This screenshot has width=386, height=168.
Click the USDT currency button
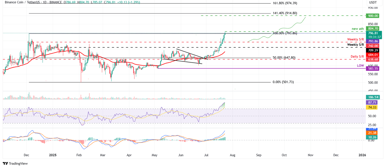click(373, 2)
